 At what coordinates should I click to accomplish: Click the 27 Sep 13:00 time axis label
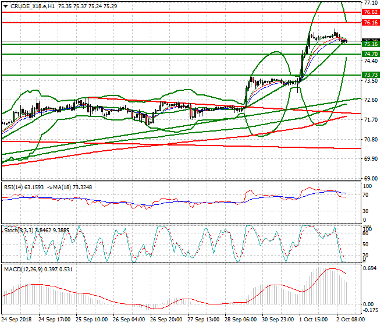click(203, 320)
